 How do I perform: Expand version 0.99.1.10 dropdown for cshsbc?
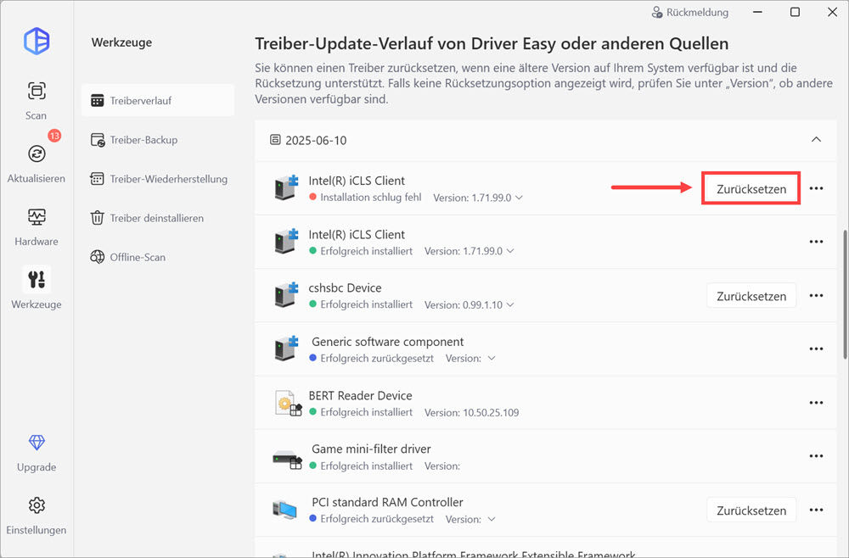point(510,305)
